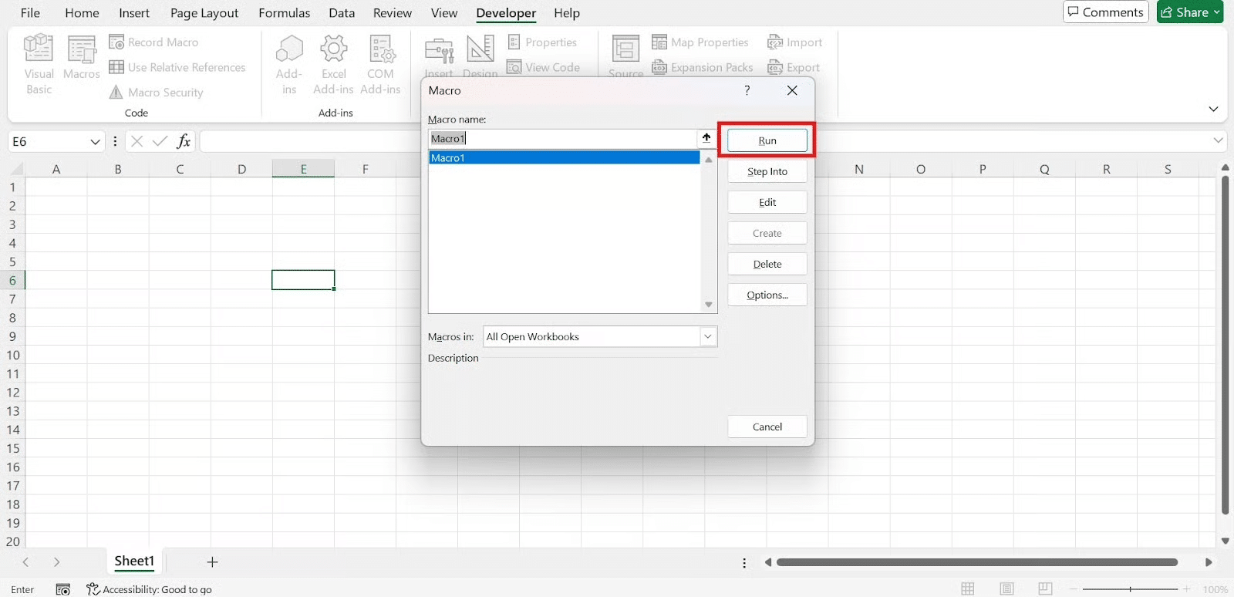Click Export XML data
Screen dimensions: 1234x597
coord(794,67)
